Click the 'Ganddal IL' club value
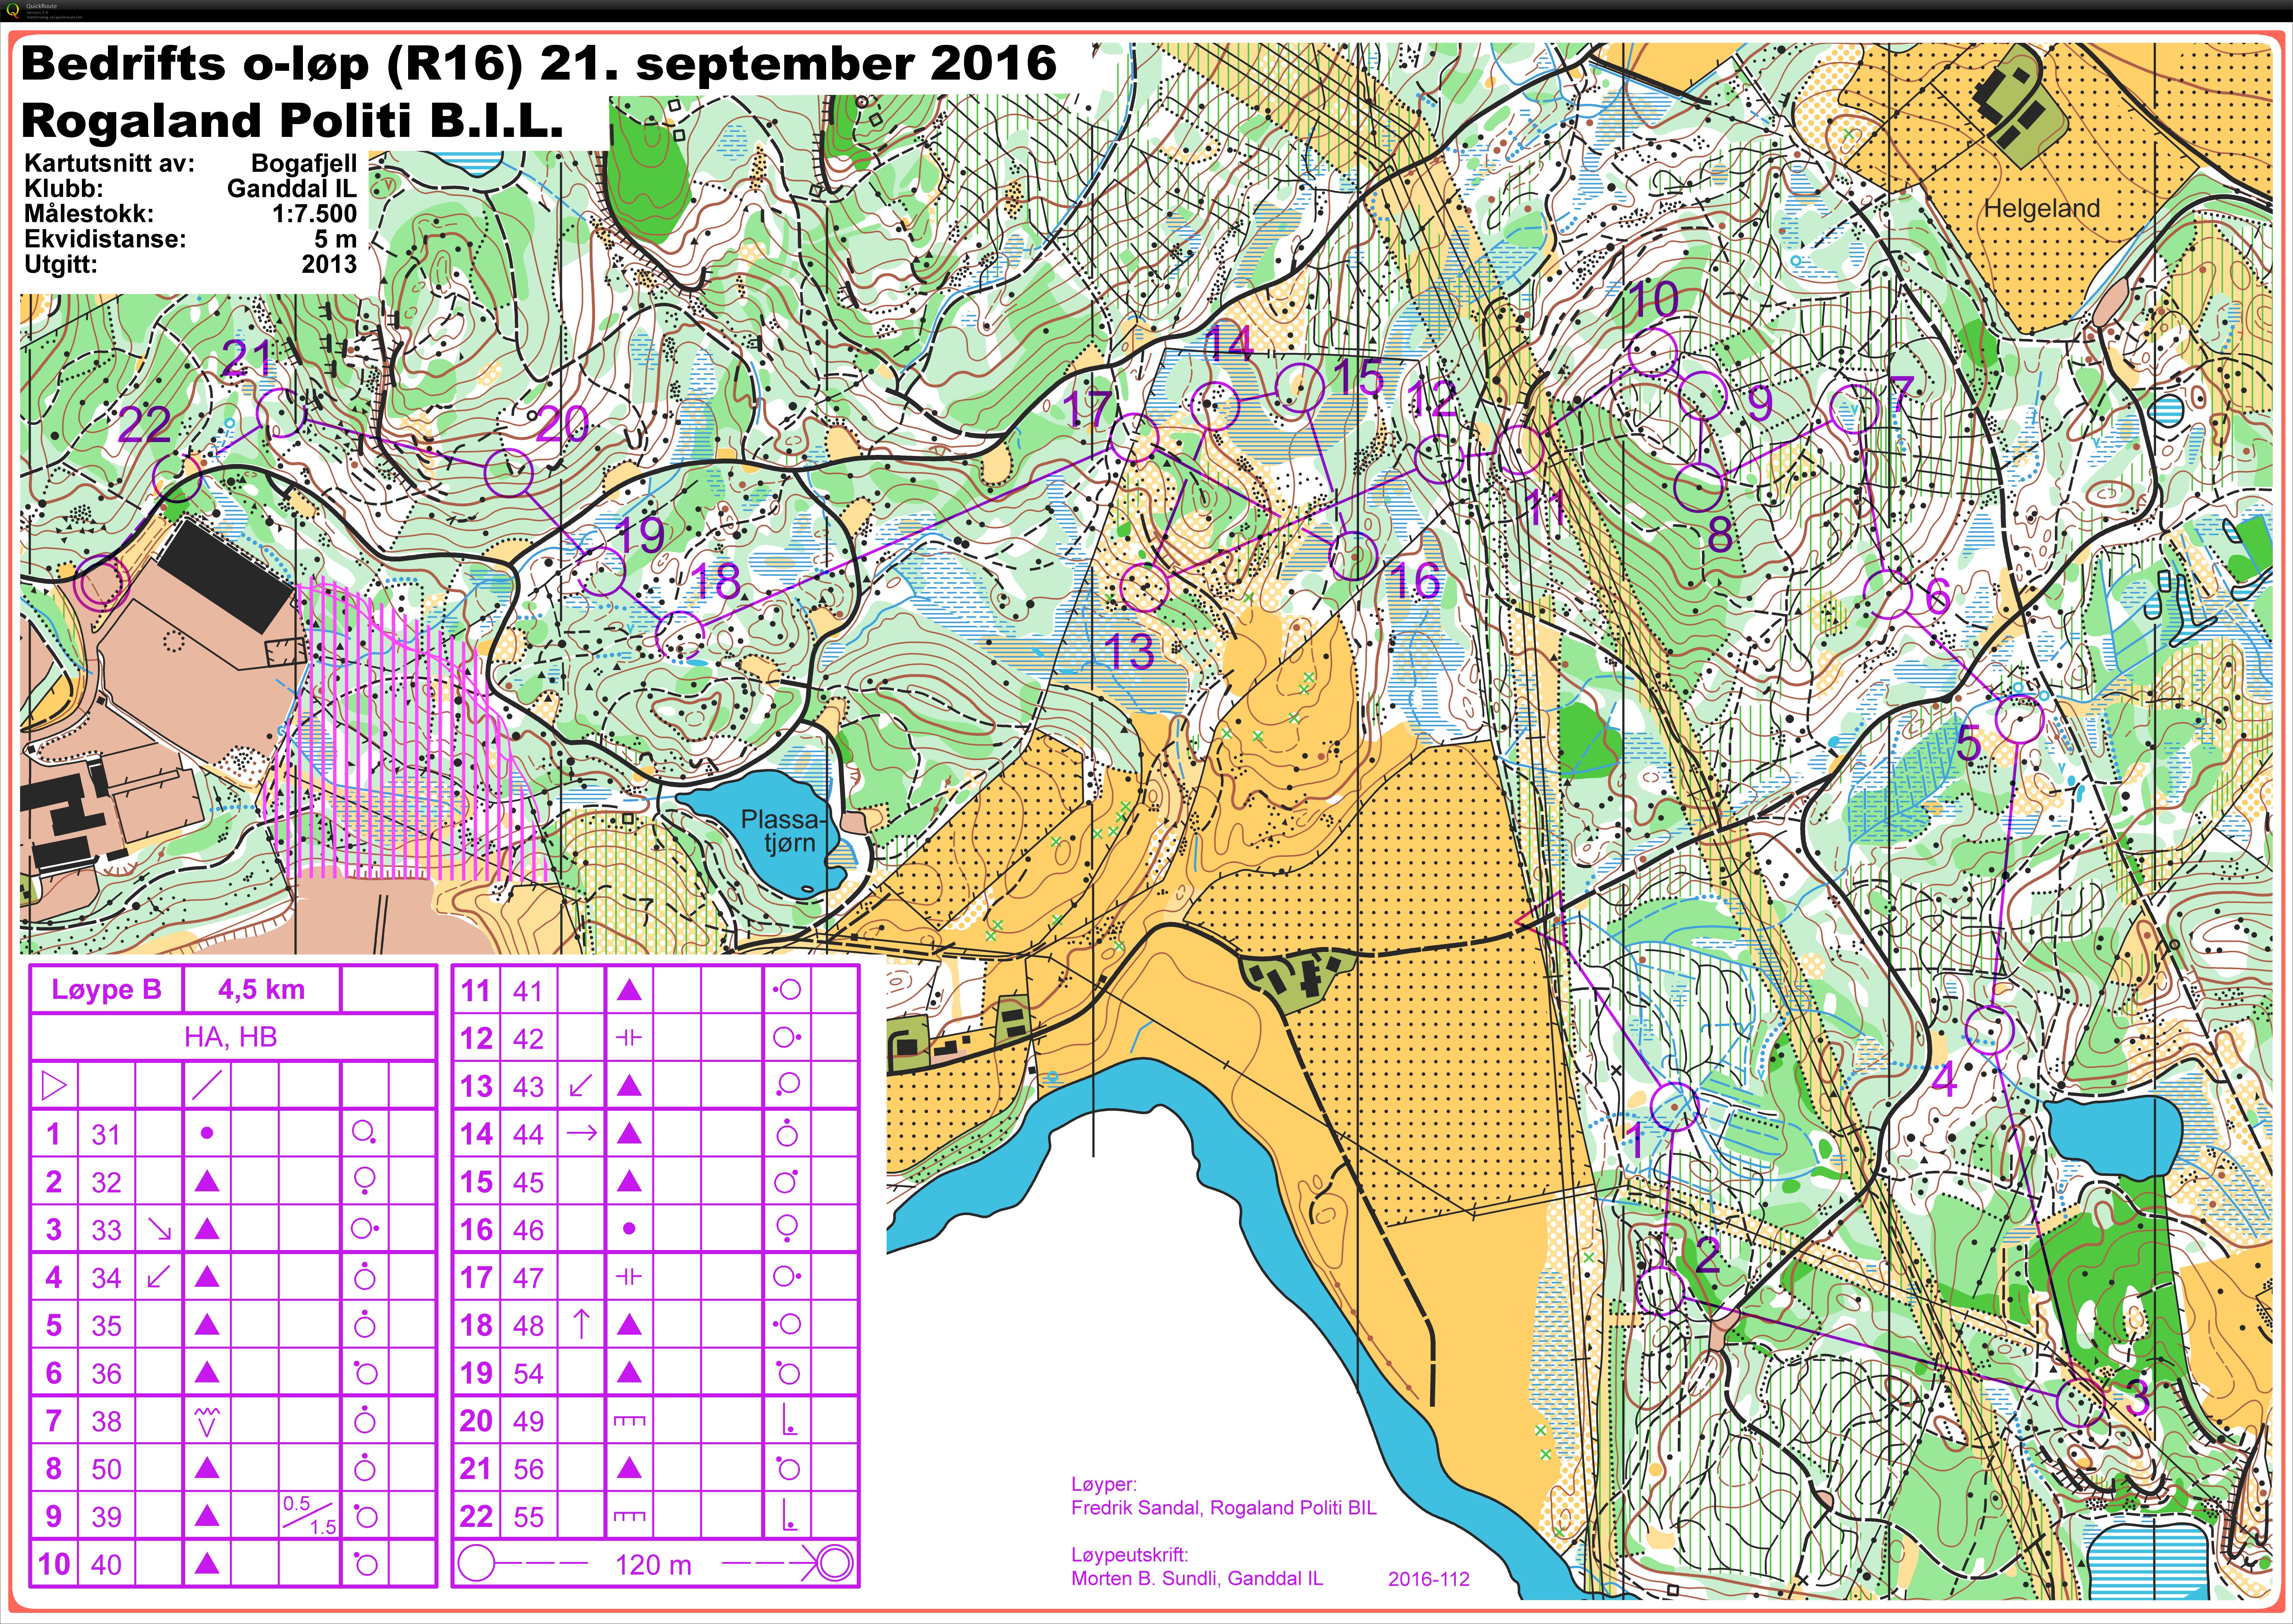2293x1624 pixels. [x=292, y=188]
